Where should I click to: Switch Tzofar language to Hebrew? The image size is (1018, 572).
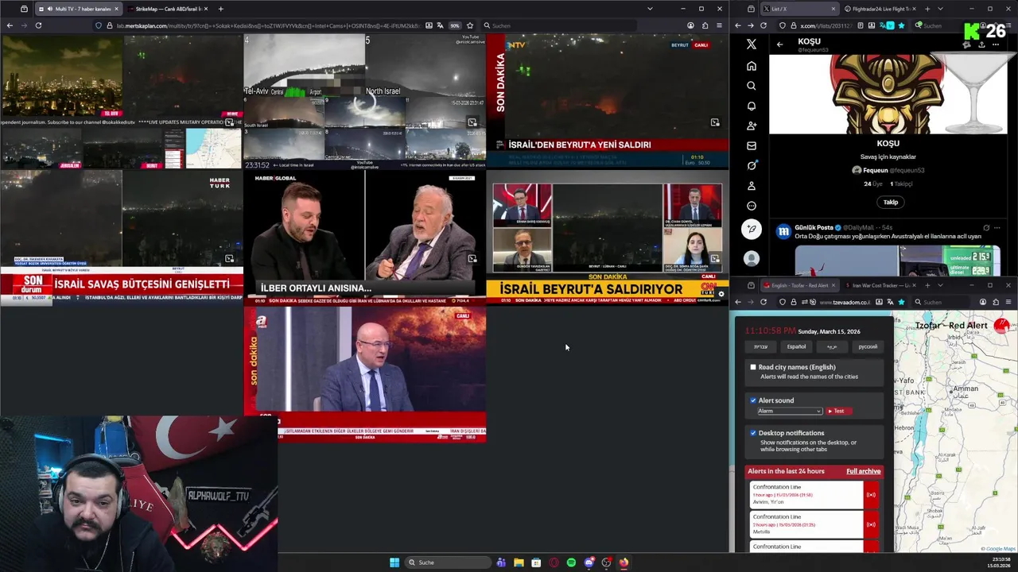[761, 346]
